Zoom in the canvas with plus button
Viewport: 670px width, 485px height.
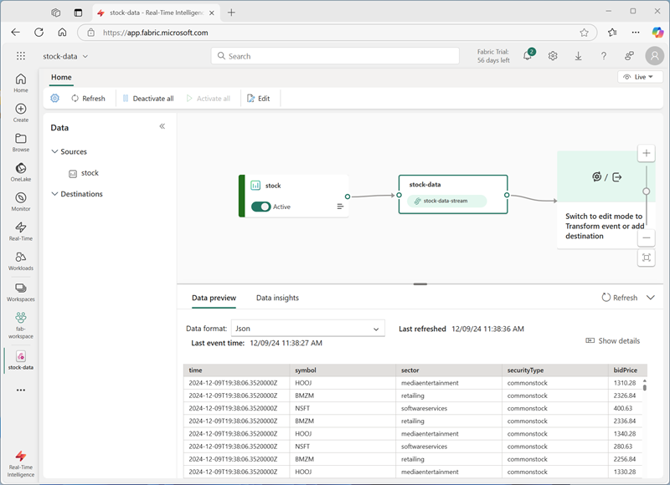point(646,153)
